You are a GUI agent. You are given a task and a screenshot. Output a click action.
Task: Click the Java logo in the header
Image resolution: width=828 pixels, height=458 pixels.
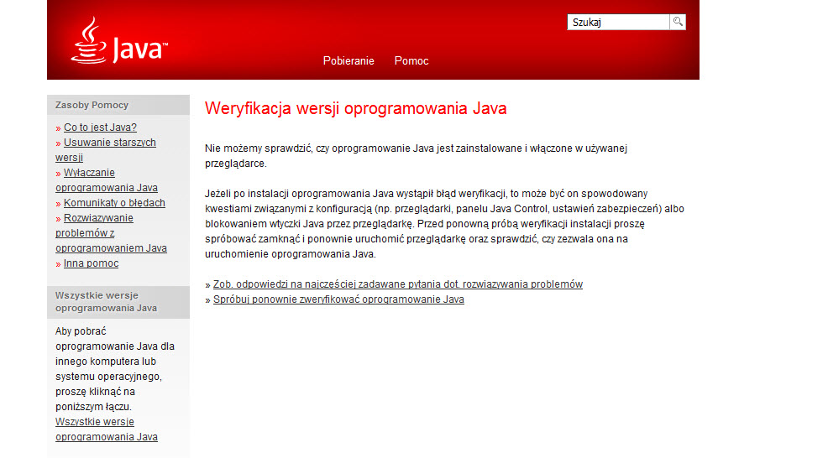(119, 40)
